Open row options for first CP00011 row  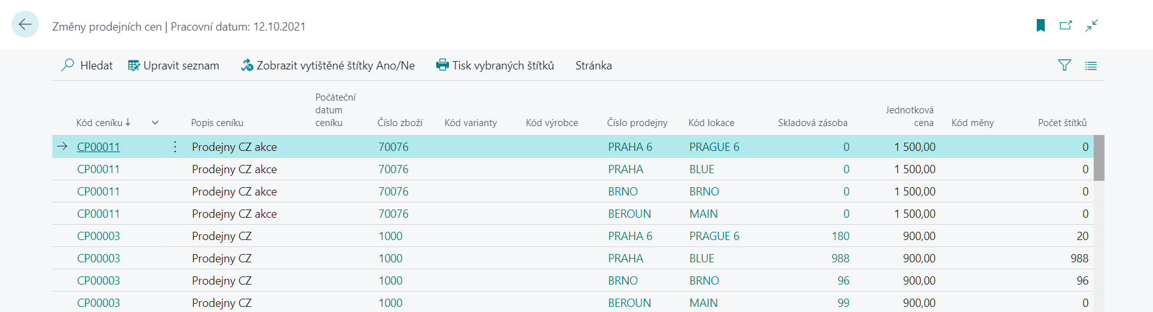[x=175, y=147]
